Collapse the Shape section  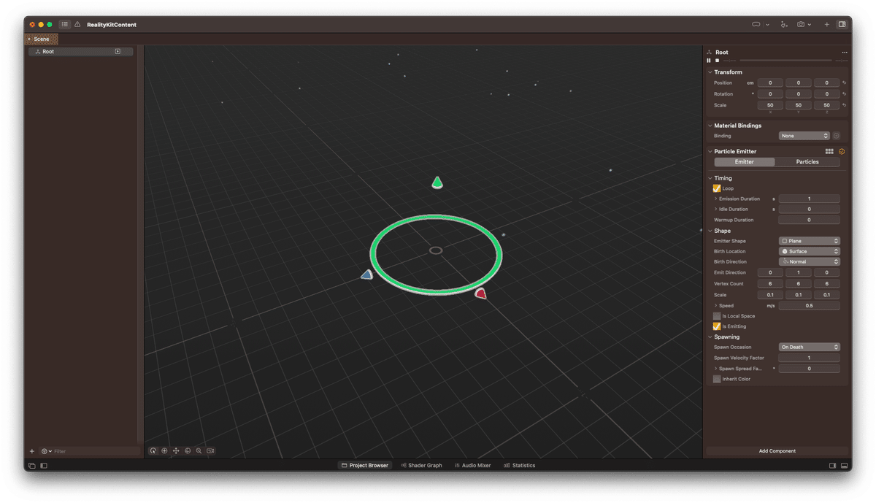710,231
